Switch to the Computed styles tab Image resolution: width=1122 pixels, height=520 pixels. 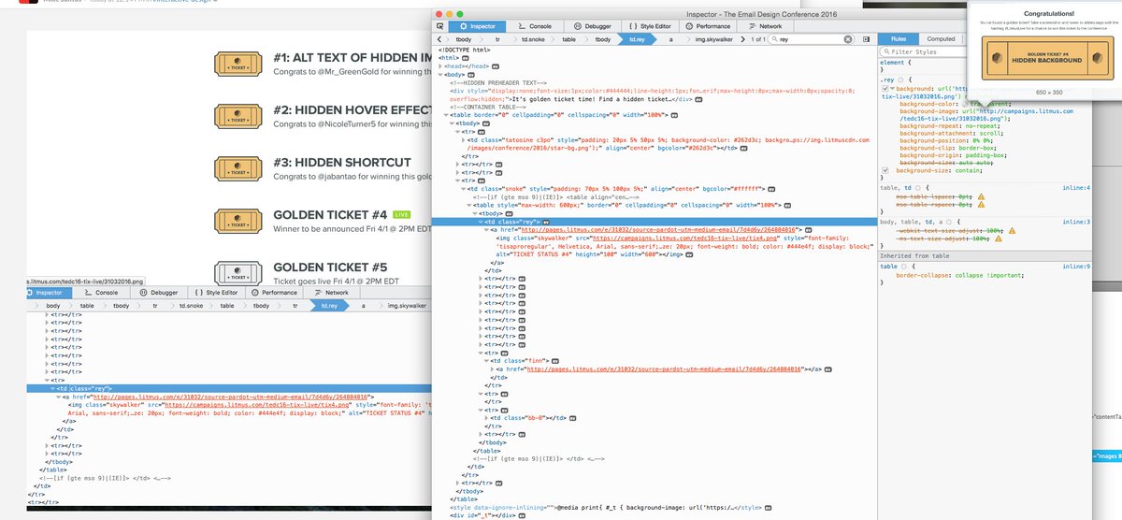941,39
